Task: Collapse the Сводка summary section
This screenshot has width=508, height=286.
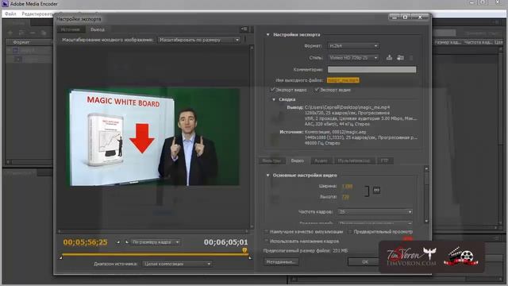Action: [274, 99]
